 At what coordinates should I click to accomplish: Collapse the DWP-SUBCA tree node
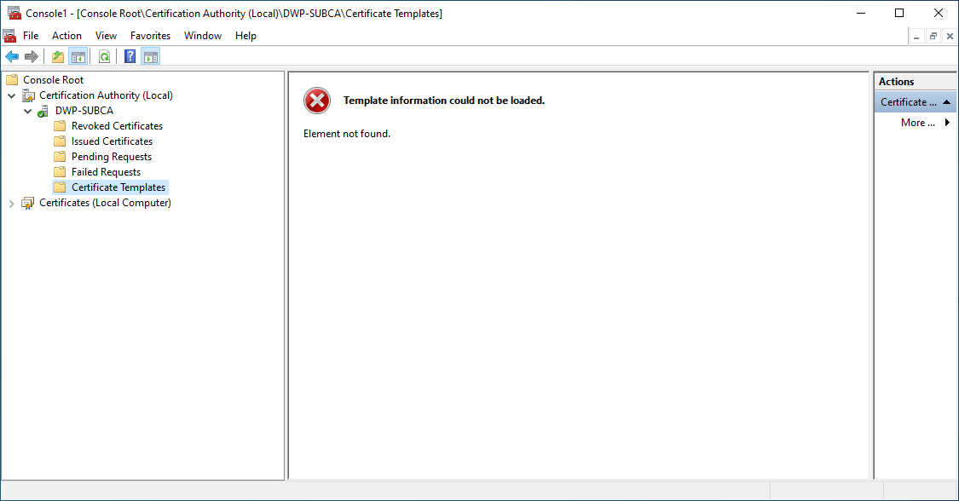pos(27,111)
